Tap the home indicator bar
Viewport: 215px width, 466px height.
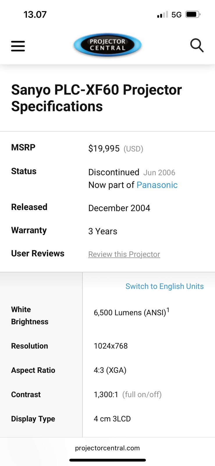click(107, 460)
